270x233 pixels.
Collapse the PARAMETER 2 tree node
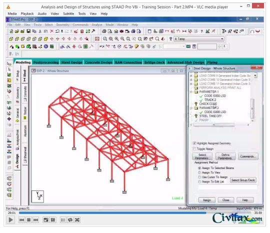point(191,108)
